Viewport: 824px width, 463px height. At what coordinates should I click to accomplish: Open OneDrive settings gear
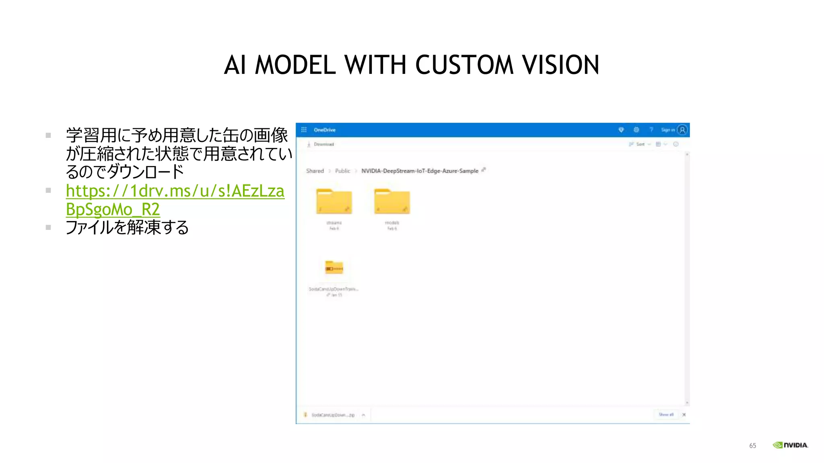(x=636, y=130)
